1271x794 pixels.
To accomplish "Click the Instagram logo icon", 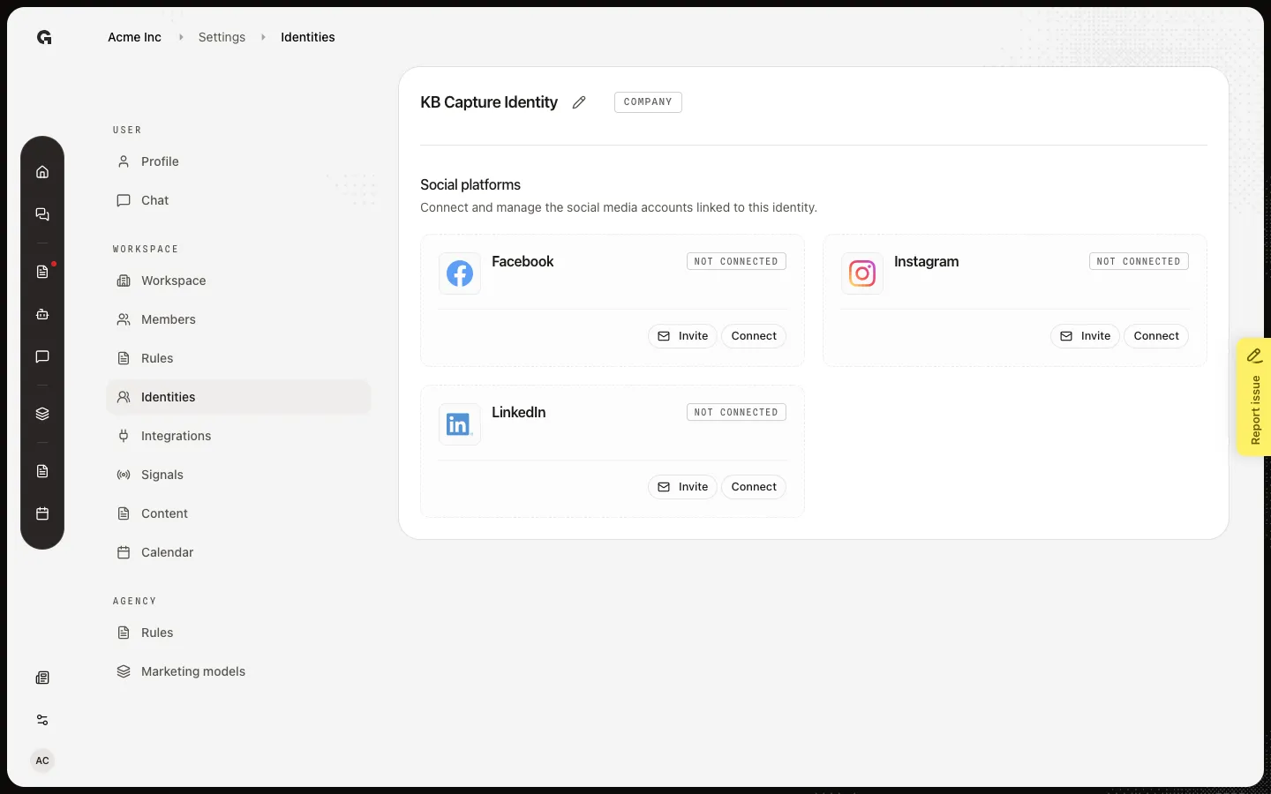I will pyautogui.click(x=862, y=273).
